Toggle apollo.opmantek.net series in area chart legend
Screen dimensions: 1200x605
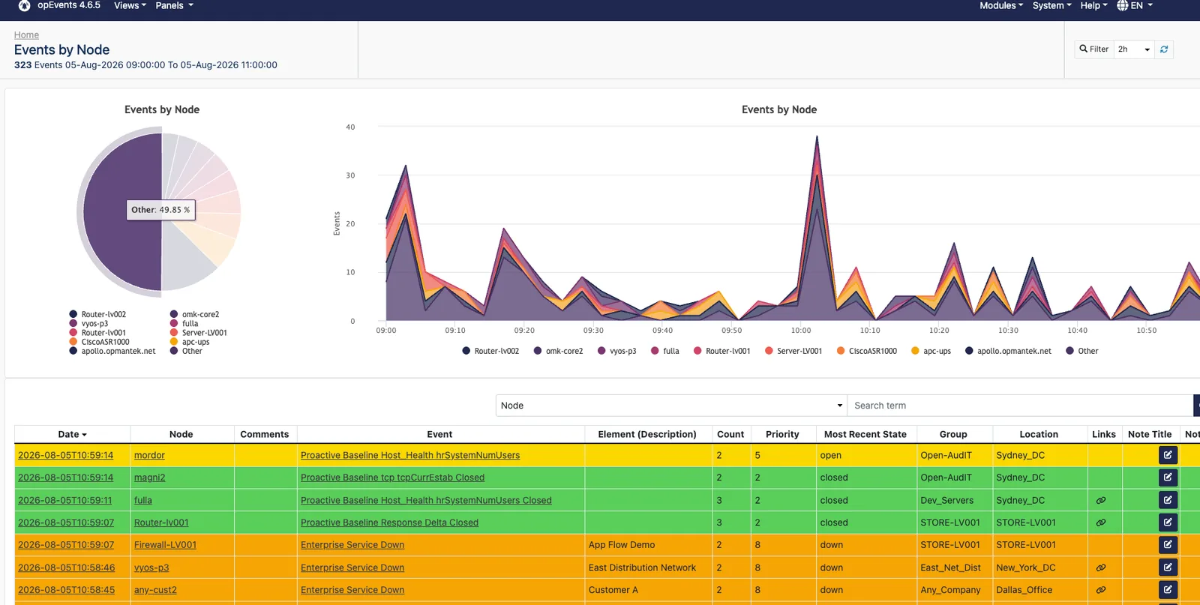(x=1008, y=351)
